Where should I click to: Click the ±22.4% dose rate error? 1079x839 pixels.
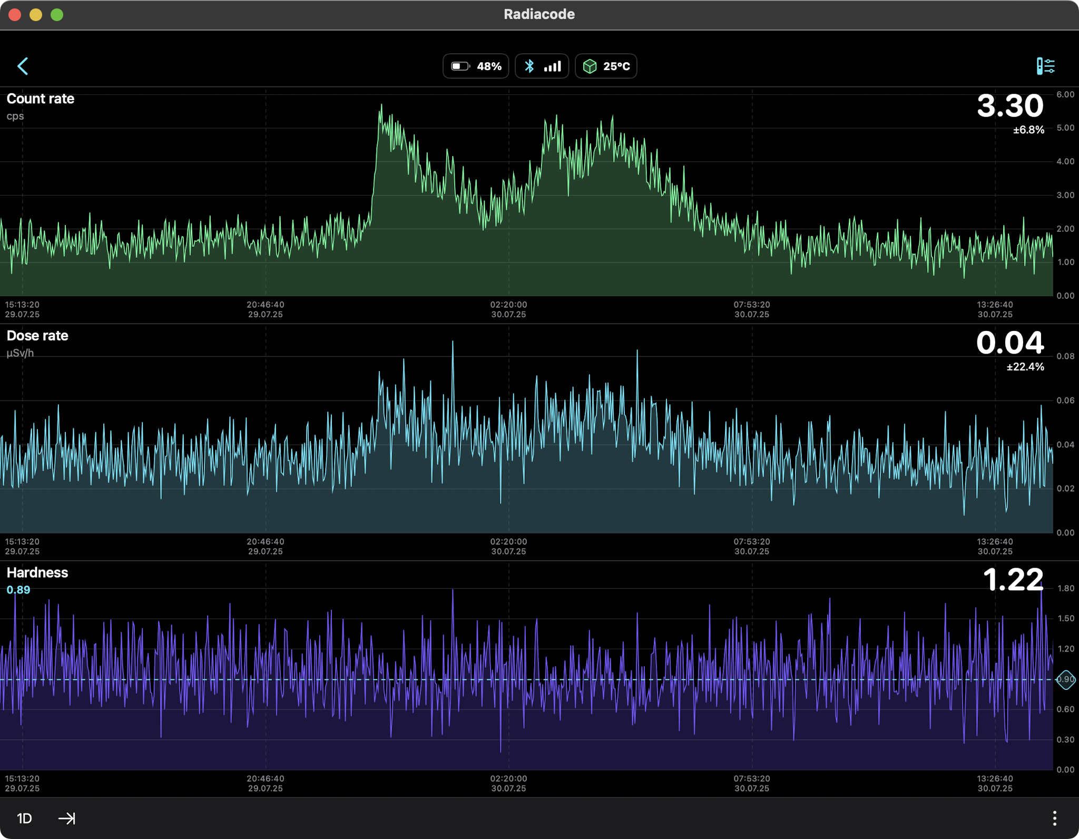click(x=1025, y=367)
